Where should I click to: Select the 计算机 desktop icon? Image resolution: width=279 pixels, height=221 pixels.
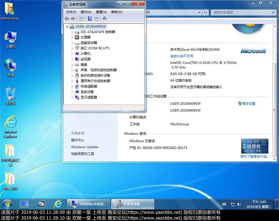tap(10, 40)
